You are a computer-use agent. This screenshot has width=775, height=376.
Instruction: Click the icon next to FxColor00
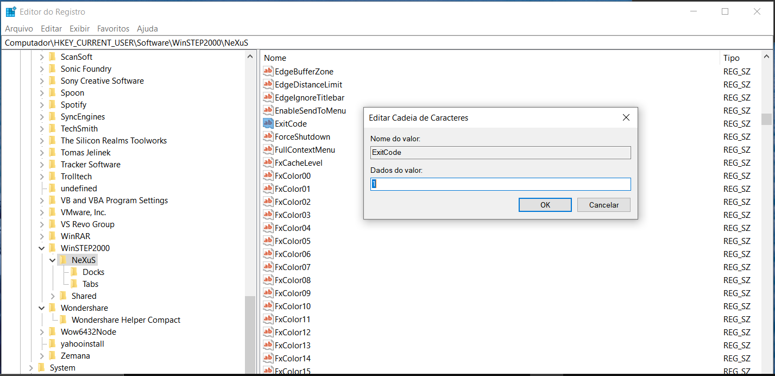(x=268, y=176)
